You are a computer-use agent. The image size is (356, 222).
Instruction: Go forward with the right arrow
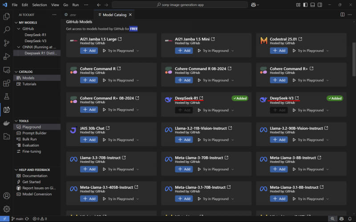(x=106, y=5)
